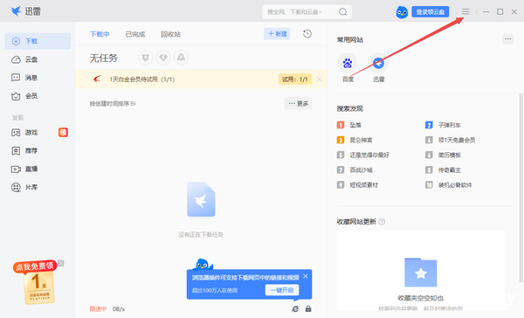Open 简历模板 search entry
This screenshot has height=318, width=524.
[x=443, y=156]
